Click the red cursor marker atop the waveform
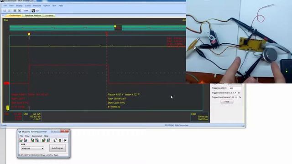 pos(107,34)
